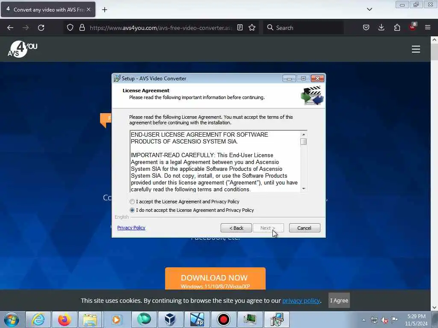Viewport: 438px width, 328px height.
Task: Bookmark this page with star icon
Action: [x=252, y=28]
